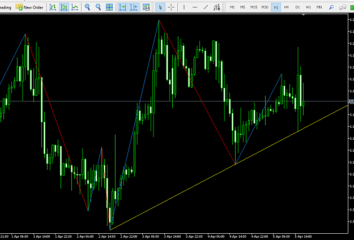Click the grey horizontal price level line
The height and width of the screenshot is (240, 354).
(x=174, y=101)
